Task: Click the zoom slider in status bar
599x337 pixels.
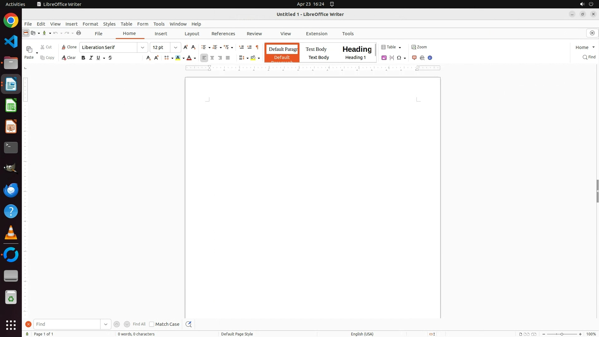Action: pyautogui.click(x=562, y=334)
